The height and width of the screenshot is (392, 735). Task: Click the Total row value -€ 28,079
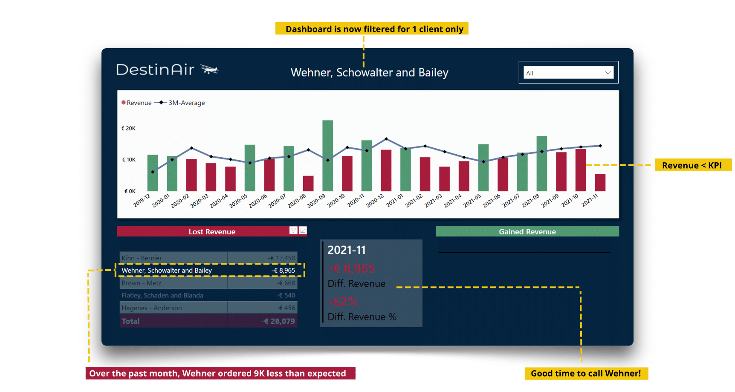[x=278, y=321]
